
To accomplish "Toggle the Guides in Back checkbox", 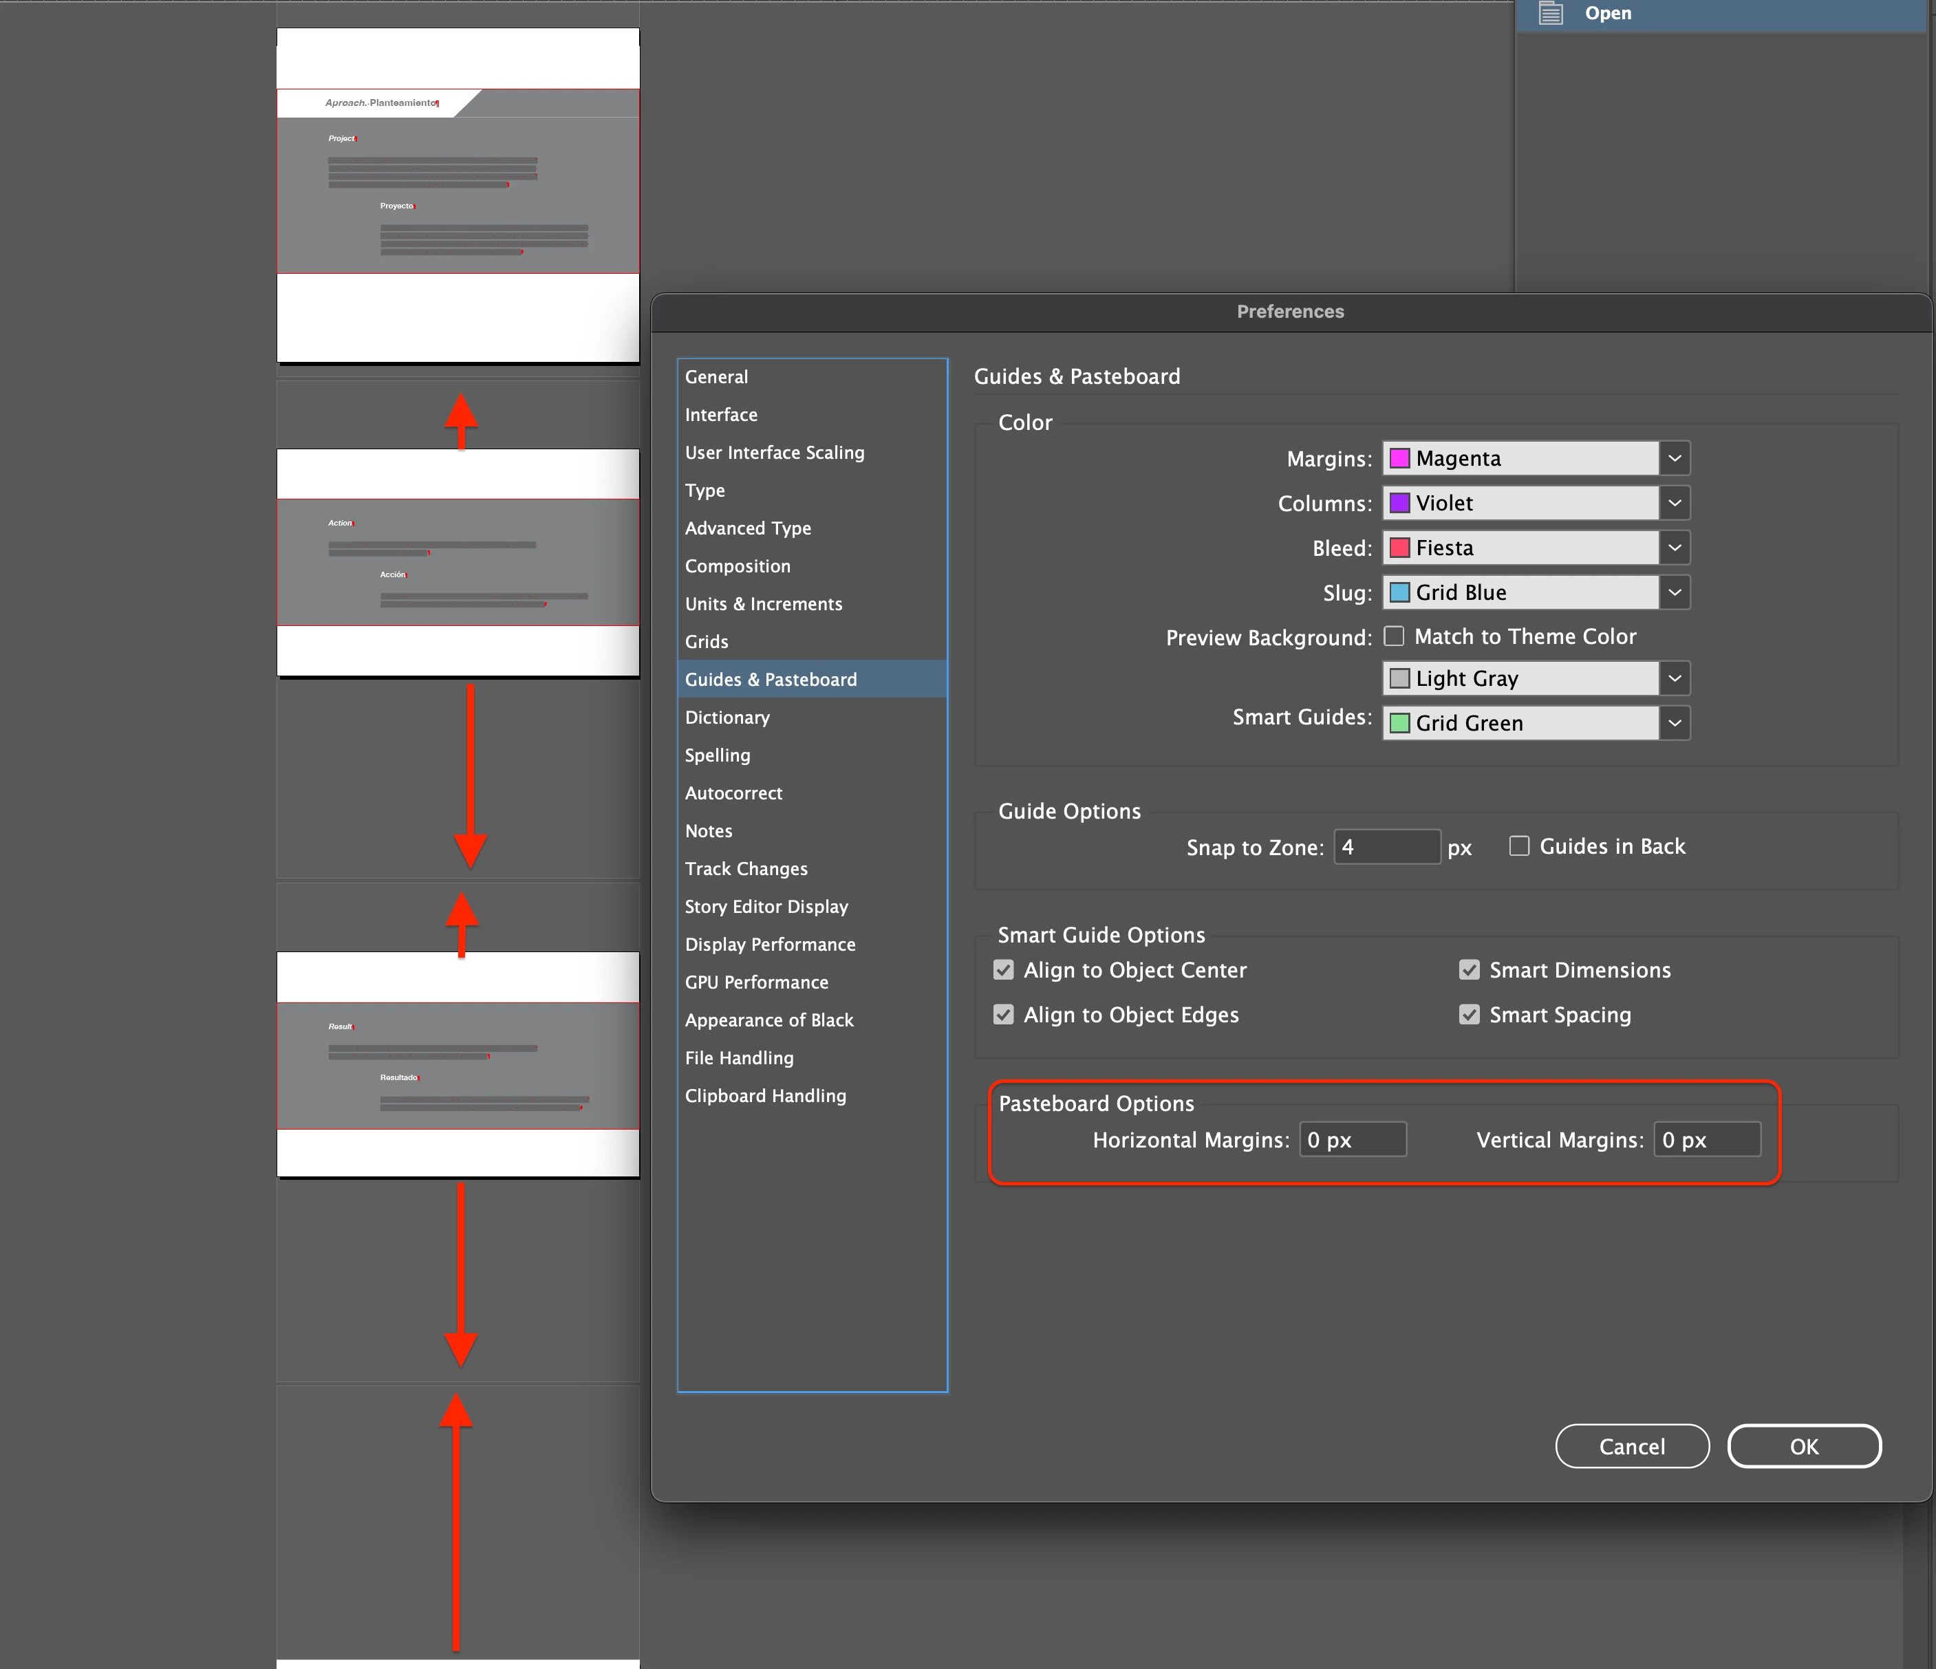I will [1519, 846].
